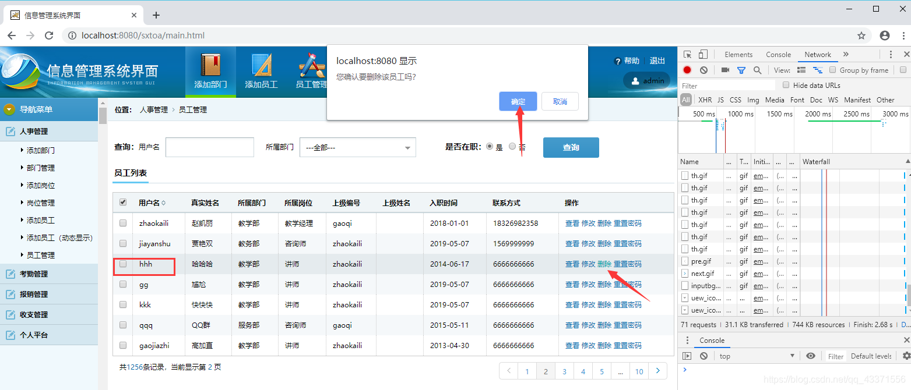Viewport: 911px width, 390px height.
Task: Open a new browser tab
Action: [156, 15]
